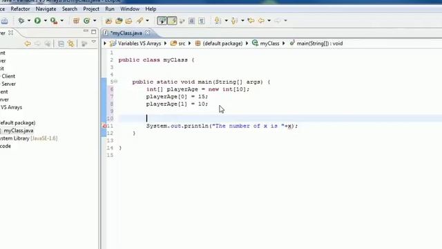
Task: Click the Debug bug icon in toolbar
Action: coord(21,21)
